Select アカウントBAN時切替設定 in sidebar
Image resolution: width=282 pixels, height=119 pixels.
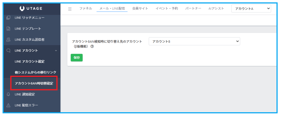click(34, 83)
